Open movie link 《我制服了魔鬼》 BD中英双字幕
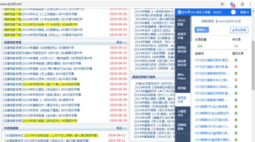Screen dimensions: 255x142 (x=51, y=110)
